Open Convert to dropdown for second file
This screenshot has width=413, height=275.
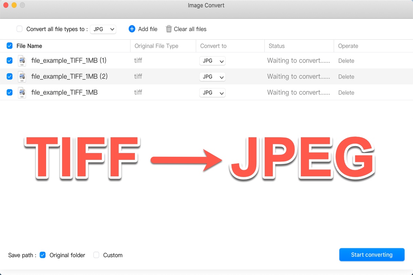coord(212,77)
